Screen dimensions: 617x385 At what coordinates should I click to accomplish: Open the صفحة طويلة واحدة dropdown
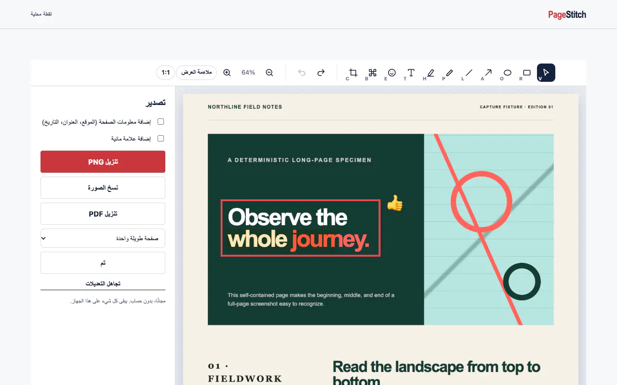coord(103,238)
